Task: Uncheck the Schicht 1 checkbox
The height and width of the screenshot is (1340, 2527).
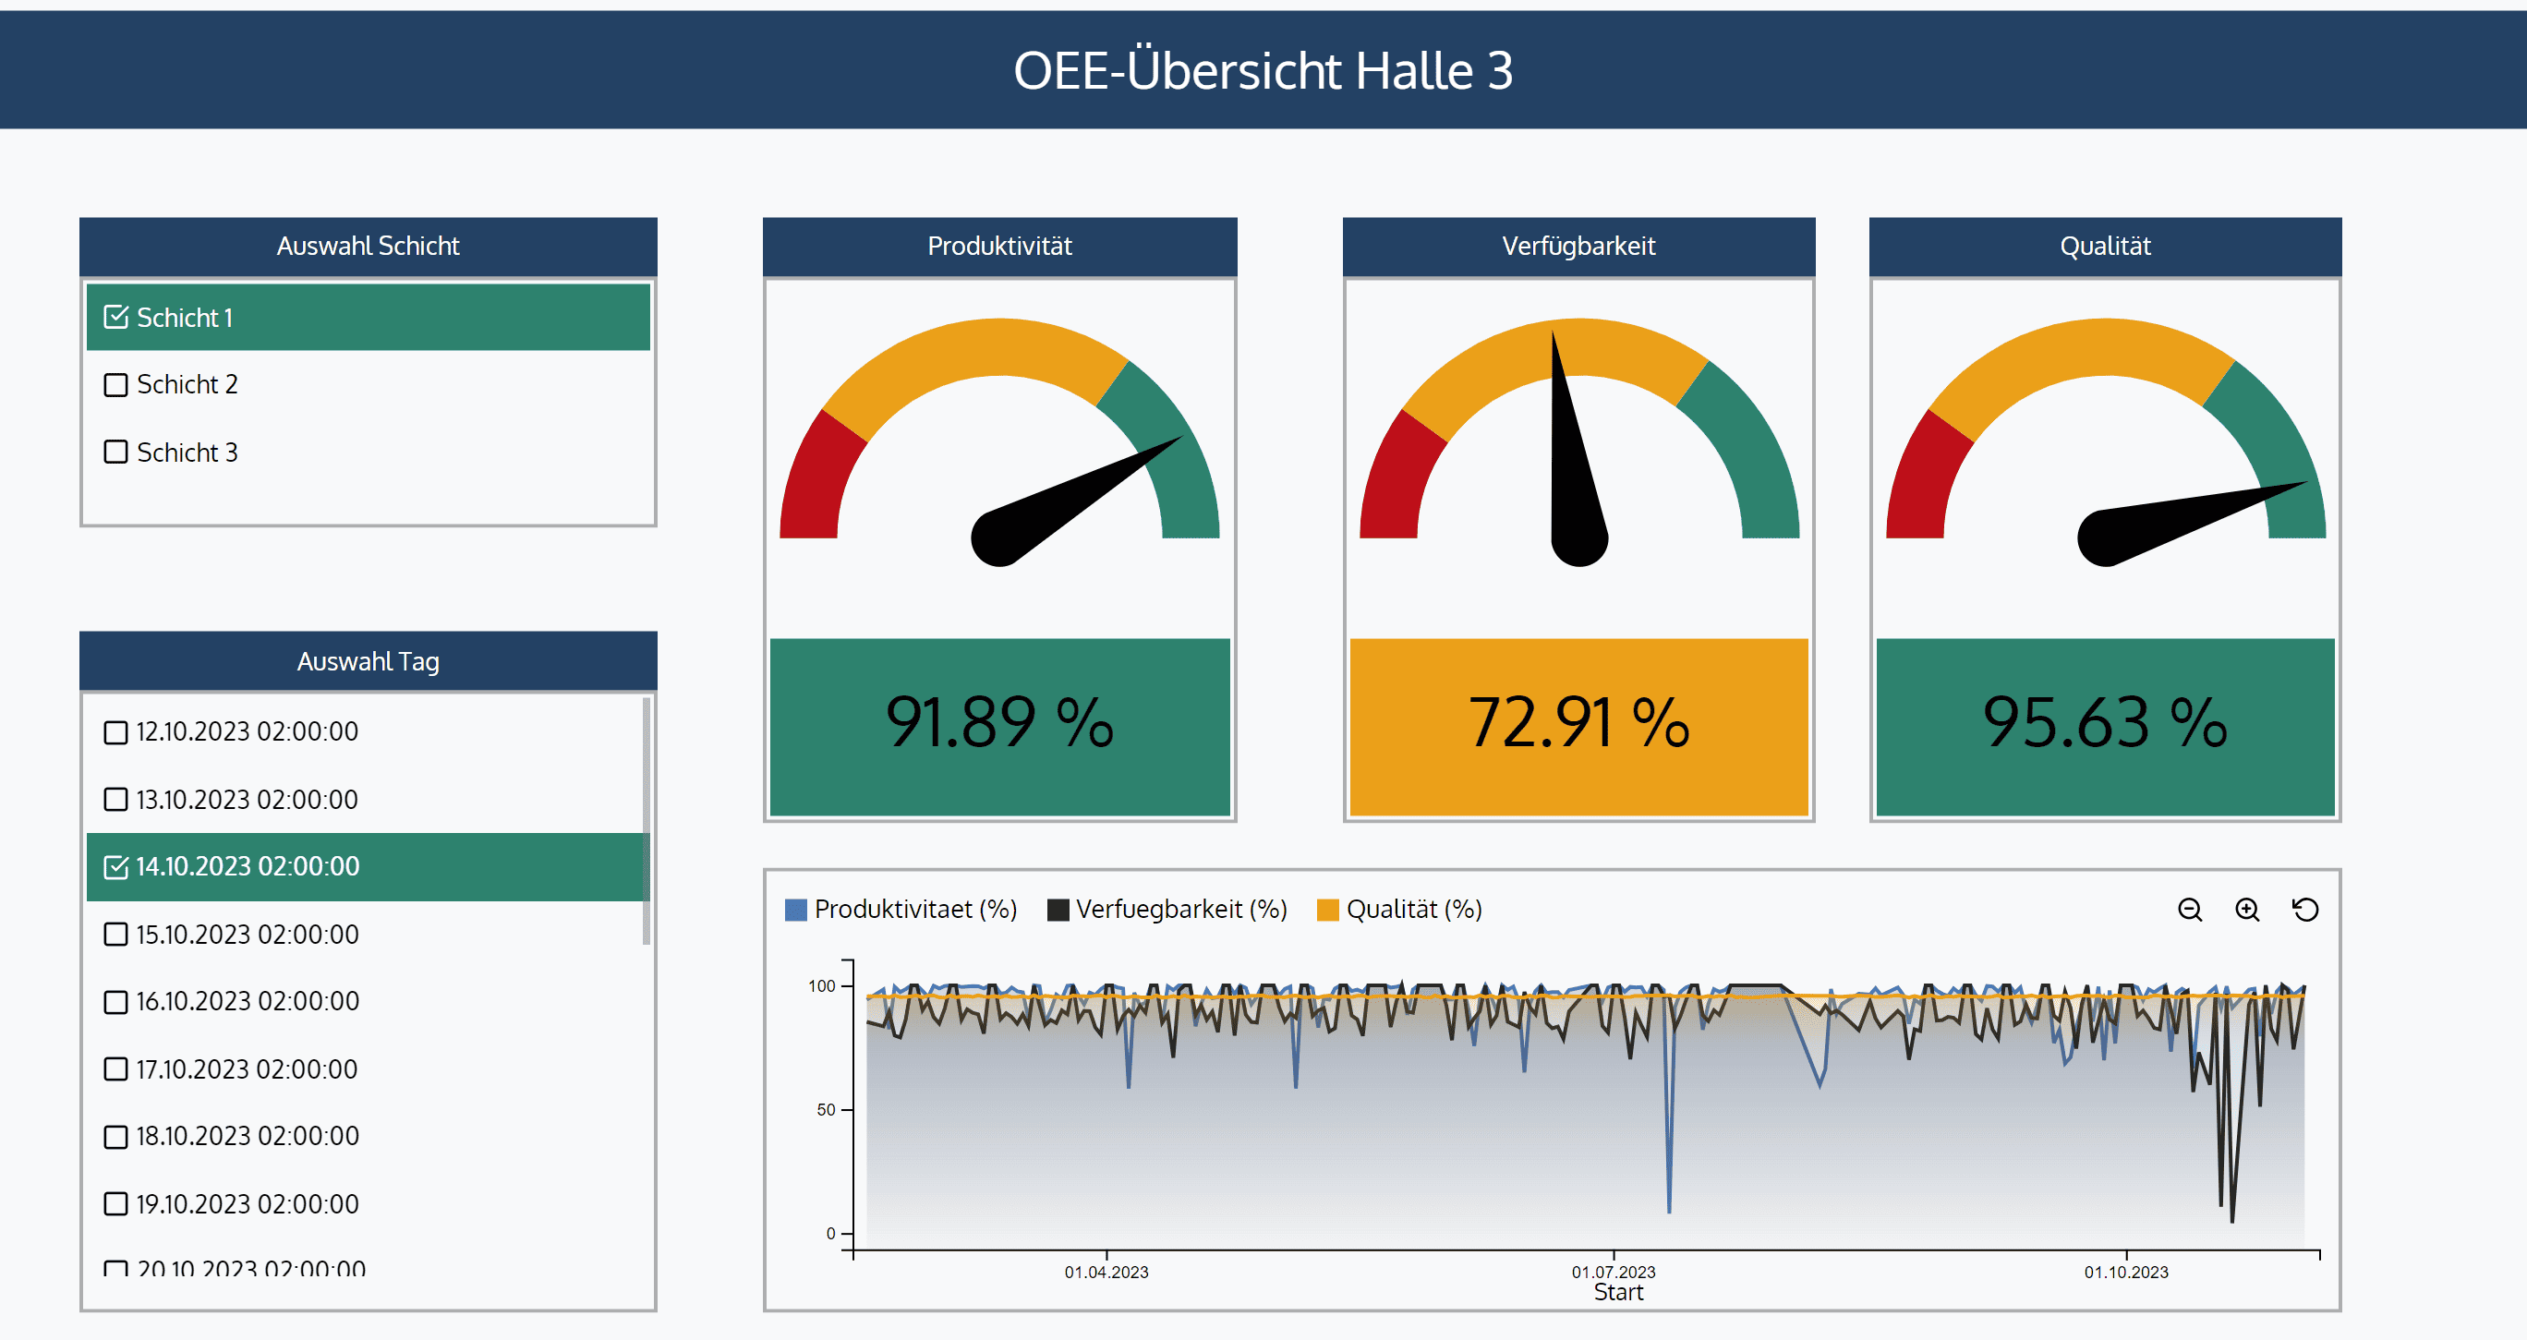Action: (115, 317)
